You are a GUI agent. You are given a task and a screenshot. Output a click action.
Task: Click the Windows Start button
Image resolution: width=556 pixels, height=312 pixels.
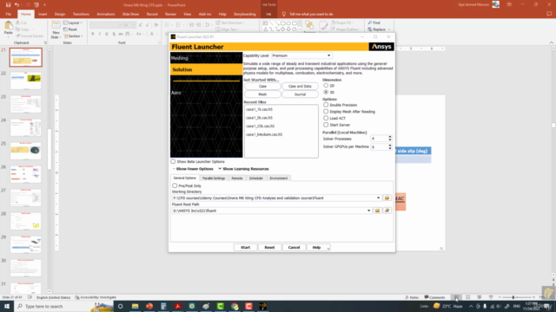pos(7,306)
